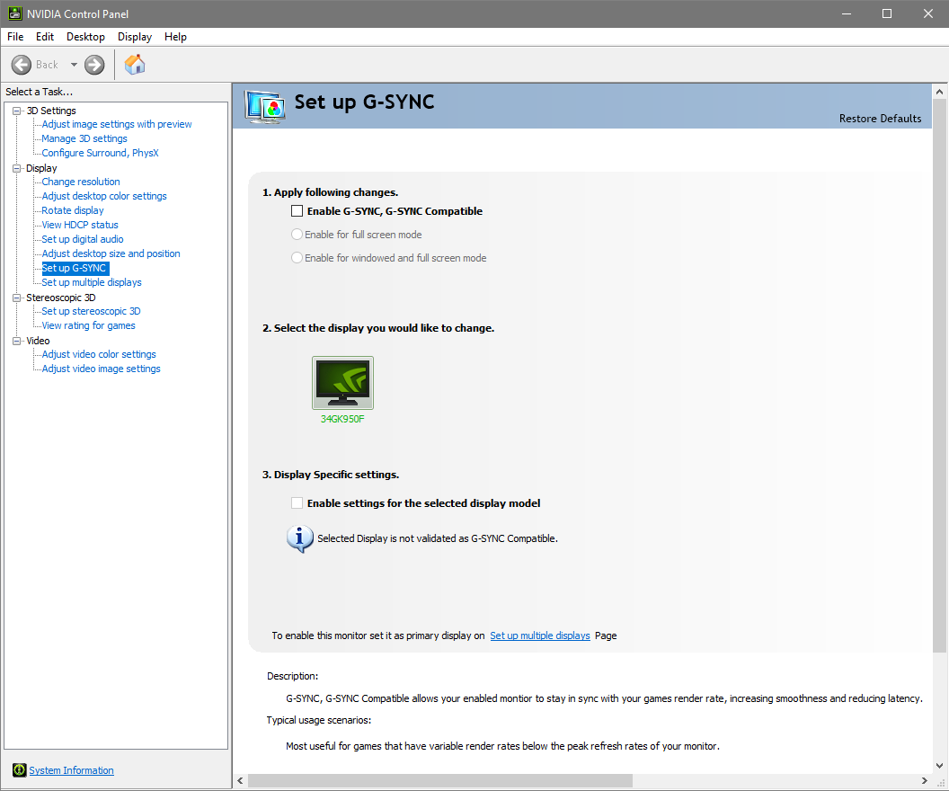Select the 34GK950F monitor thumbnail

click(342, 383)
